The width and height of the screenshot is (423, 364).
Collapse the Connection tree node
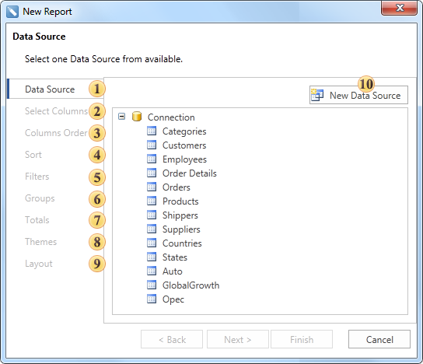pyautogui.click(x=121, y=117)
